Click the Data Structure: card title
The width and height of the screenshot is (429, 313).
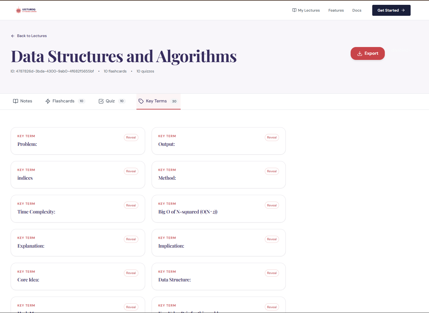(175, 280)
